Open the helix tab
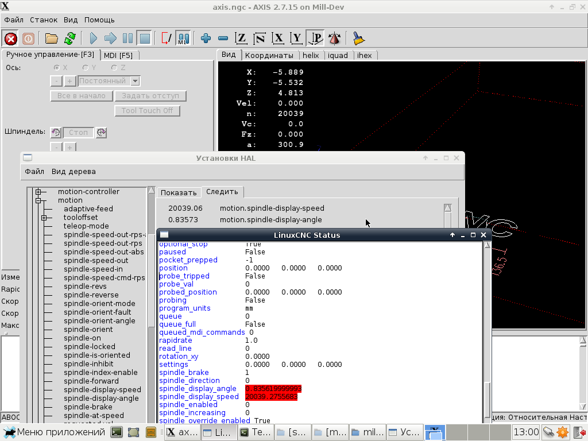This screenshot has height=441, width=588. tap(311, 56)
